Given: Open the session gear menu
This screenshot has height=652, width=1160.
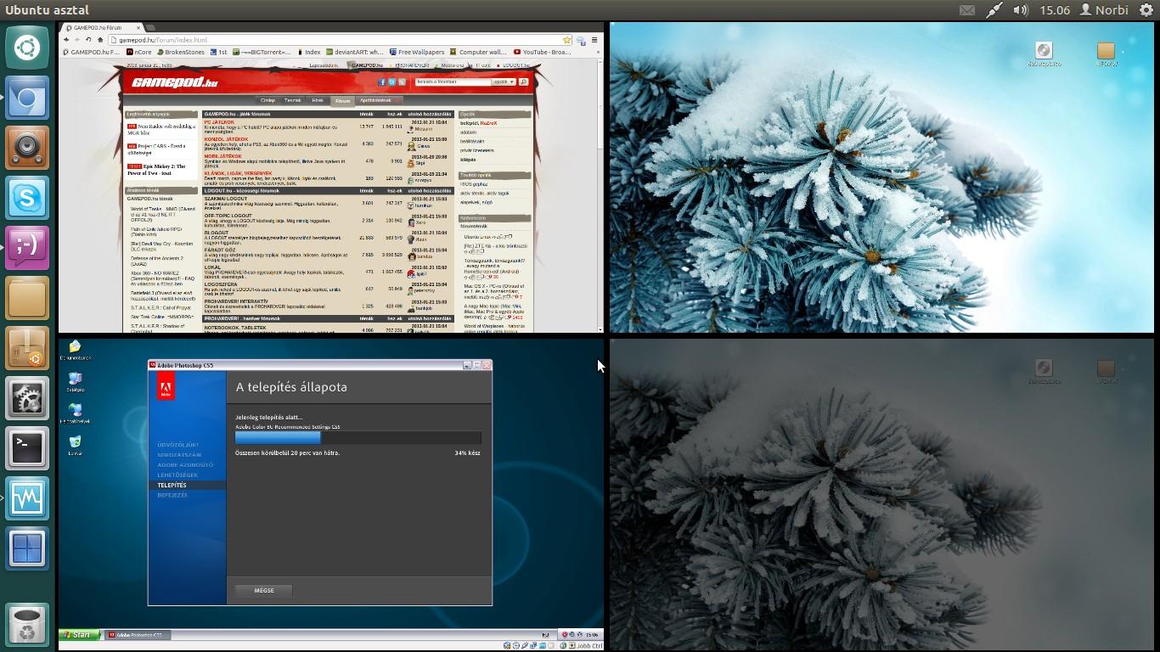Looking at the screenshot, I should pos(1146,10).
